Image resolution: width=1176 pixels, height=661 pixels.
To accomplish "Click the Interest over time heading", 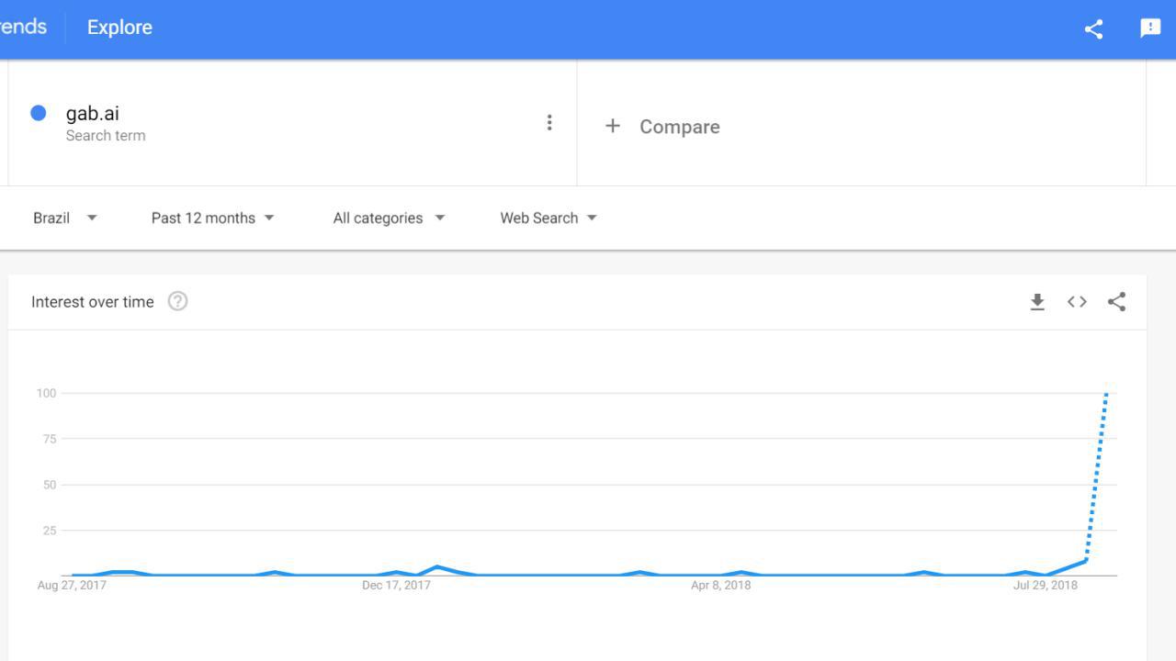I will tap(93, 302).
